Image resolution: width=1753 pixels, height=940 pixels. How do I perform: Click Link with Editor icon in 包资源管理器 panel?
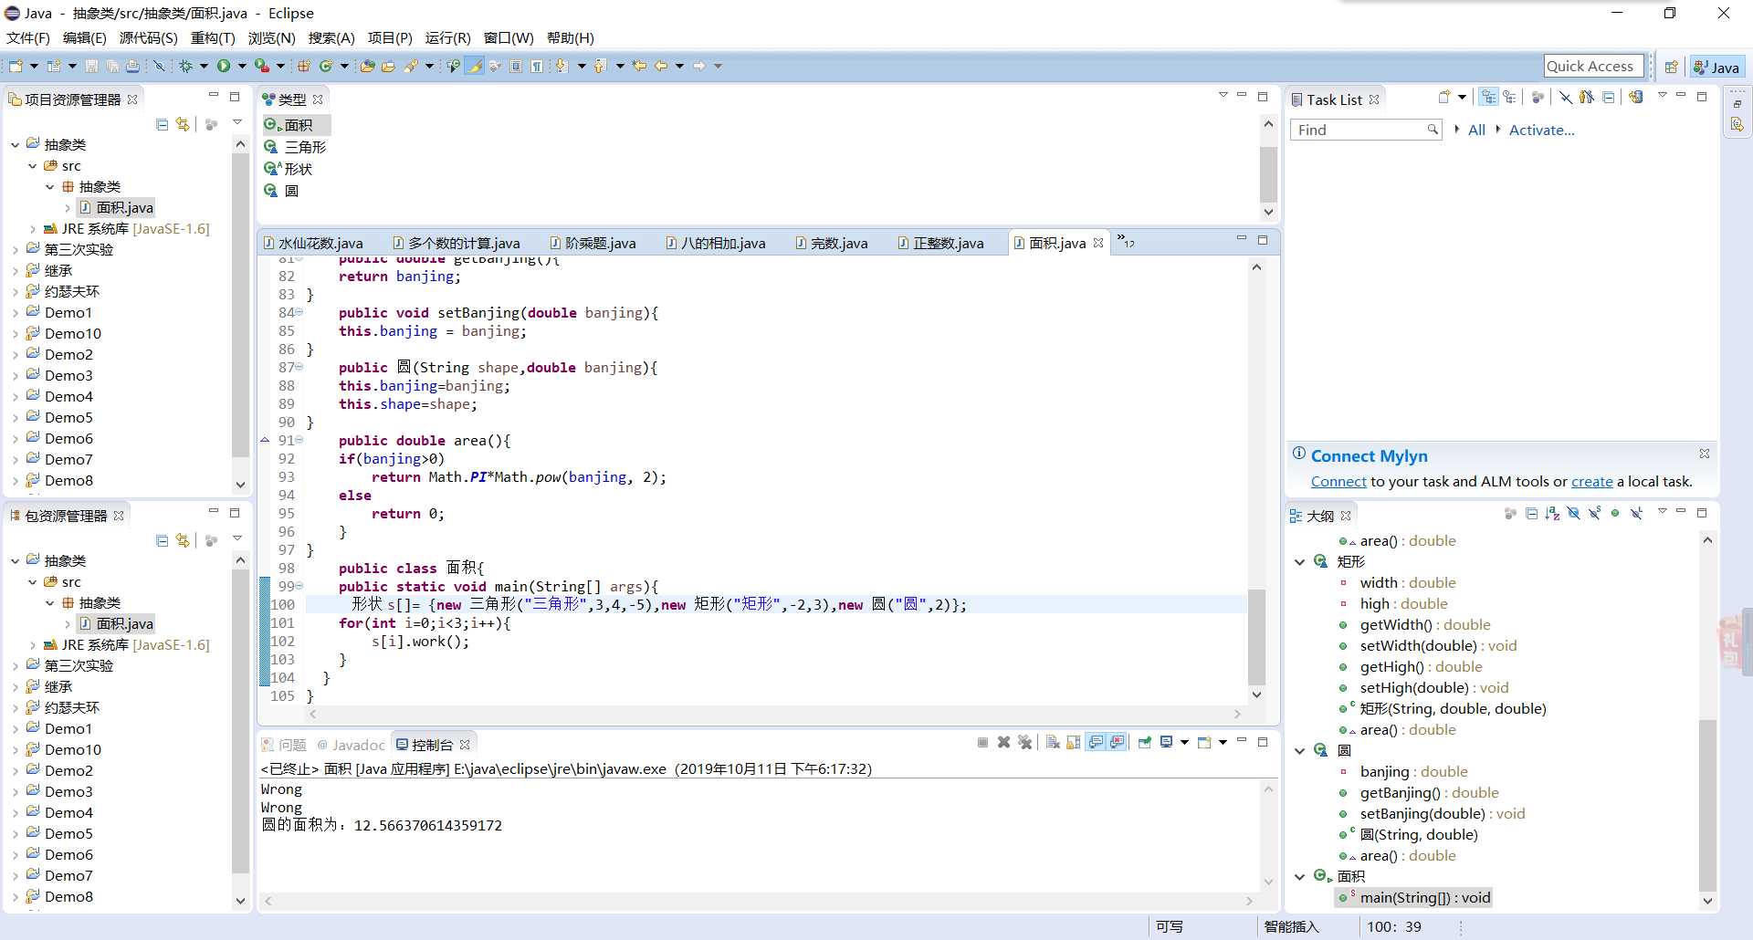183,540
